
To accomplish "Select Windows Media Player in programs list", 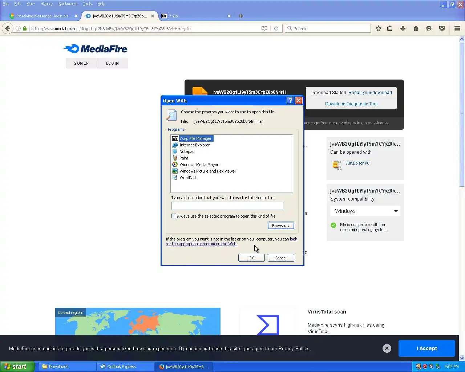I will tap(195, 165).
